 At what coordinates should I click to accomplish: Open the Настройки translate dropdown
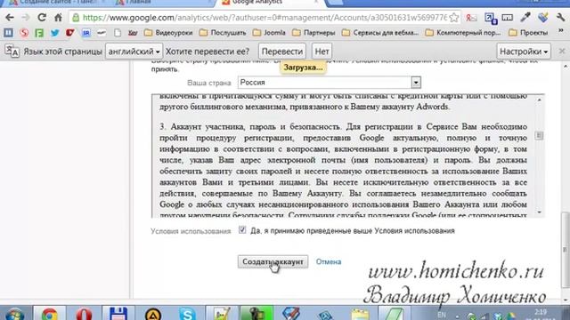pyautogui.click(x=524, y=52)
